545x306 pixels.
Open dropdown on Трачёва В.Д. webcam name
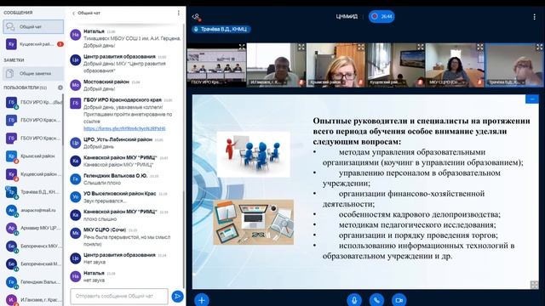506,82
